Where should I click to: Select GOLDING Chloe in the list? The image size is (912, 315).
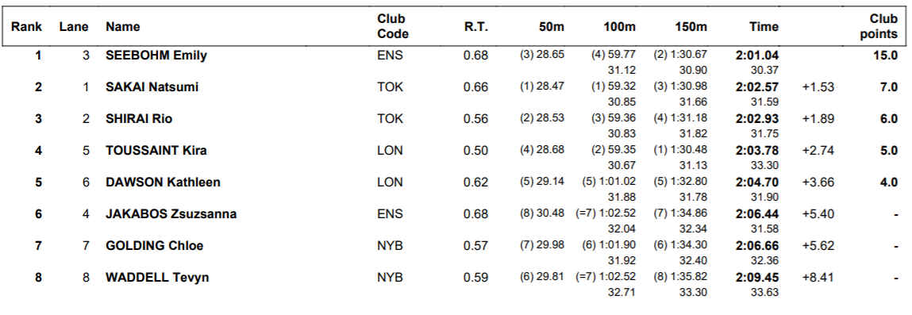155,246
